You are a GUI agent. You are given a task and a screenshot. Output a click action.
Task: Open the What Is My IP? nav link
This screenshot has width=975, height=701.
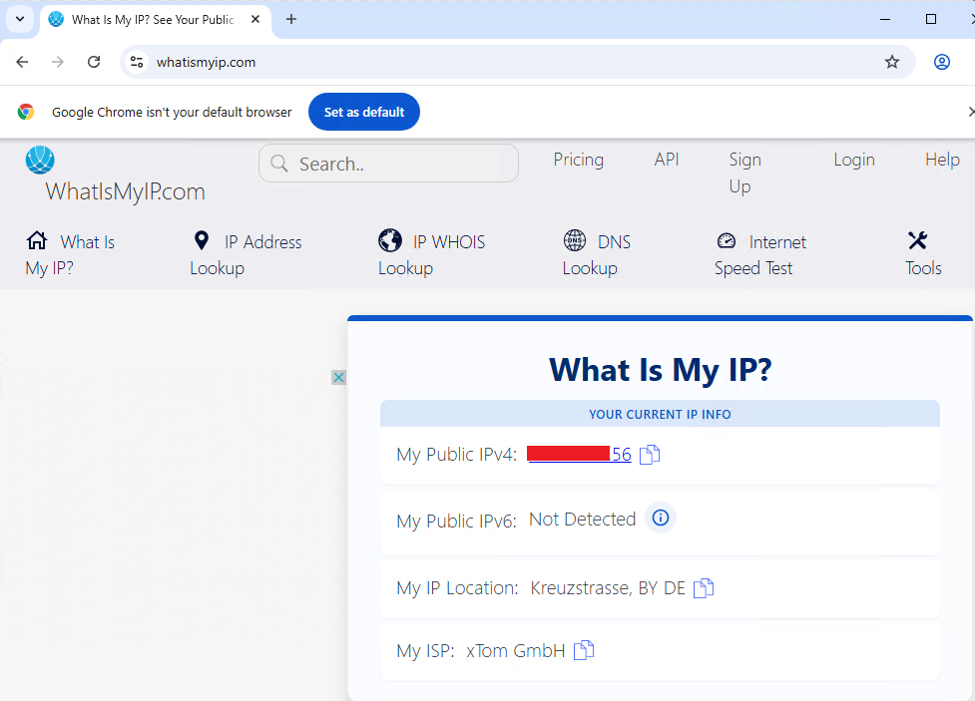coord(70,255)
